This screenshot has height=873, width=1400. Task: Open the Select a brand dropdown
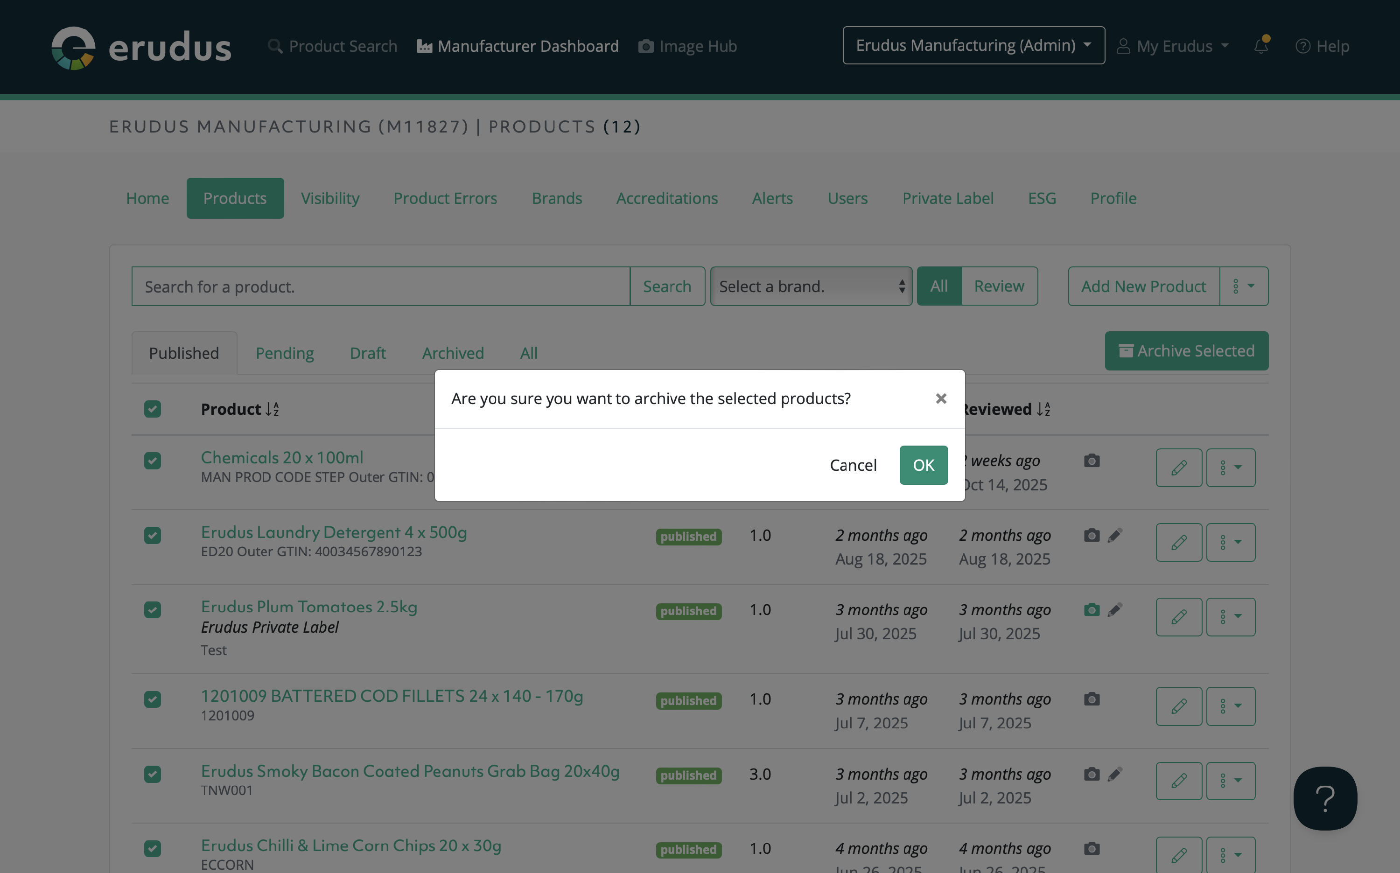(811, 286)
